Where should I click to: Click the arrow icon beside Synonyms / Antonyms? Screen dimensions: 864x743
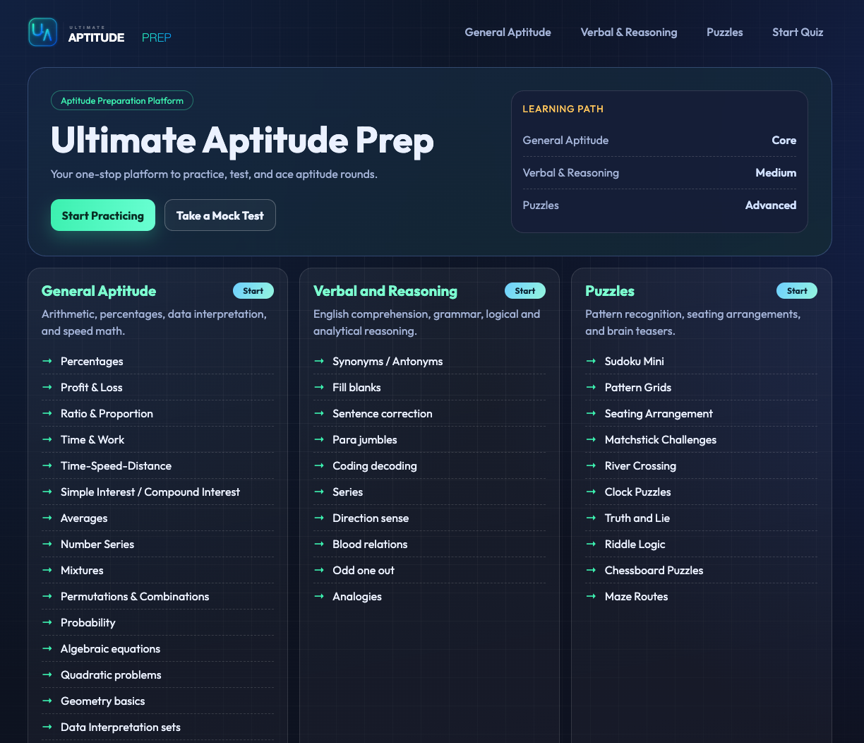point(319,361)
